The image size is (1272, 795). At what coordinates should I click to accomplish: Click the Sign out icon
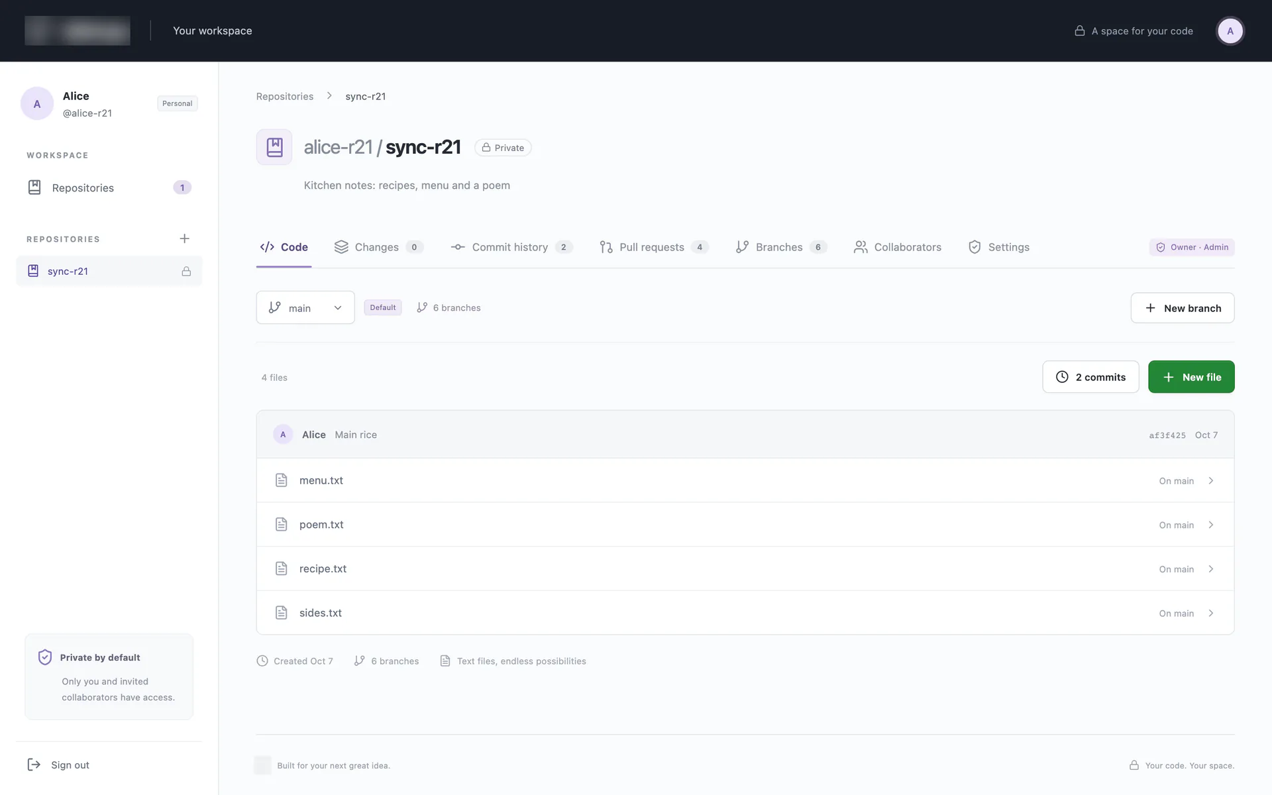pos(34,765)
